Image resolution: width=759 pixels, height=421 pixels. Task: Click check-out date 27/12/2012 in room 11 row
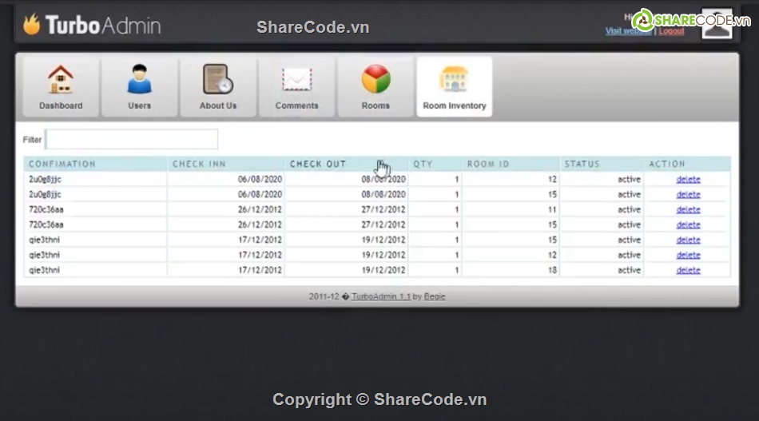point(383,209)
